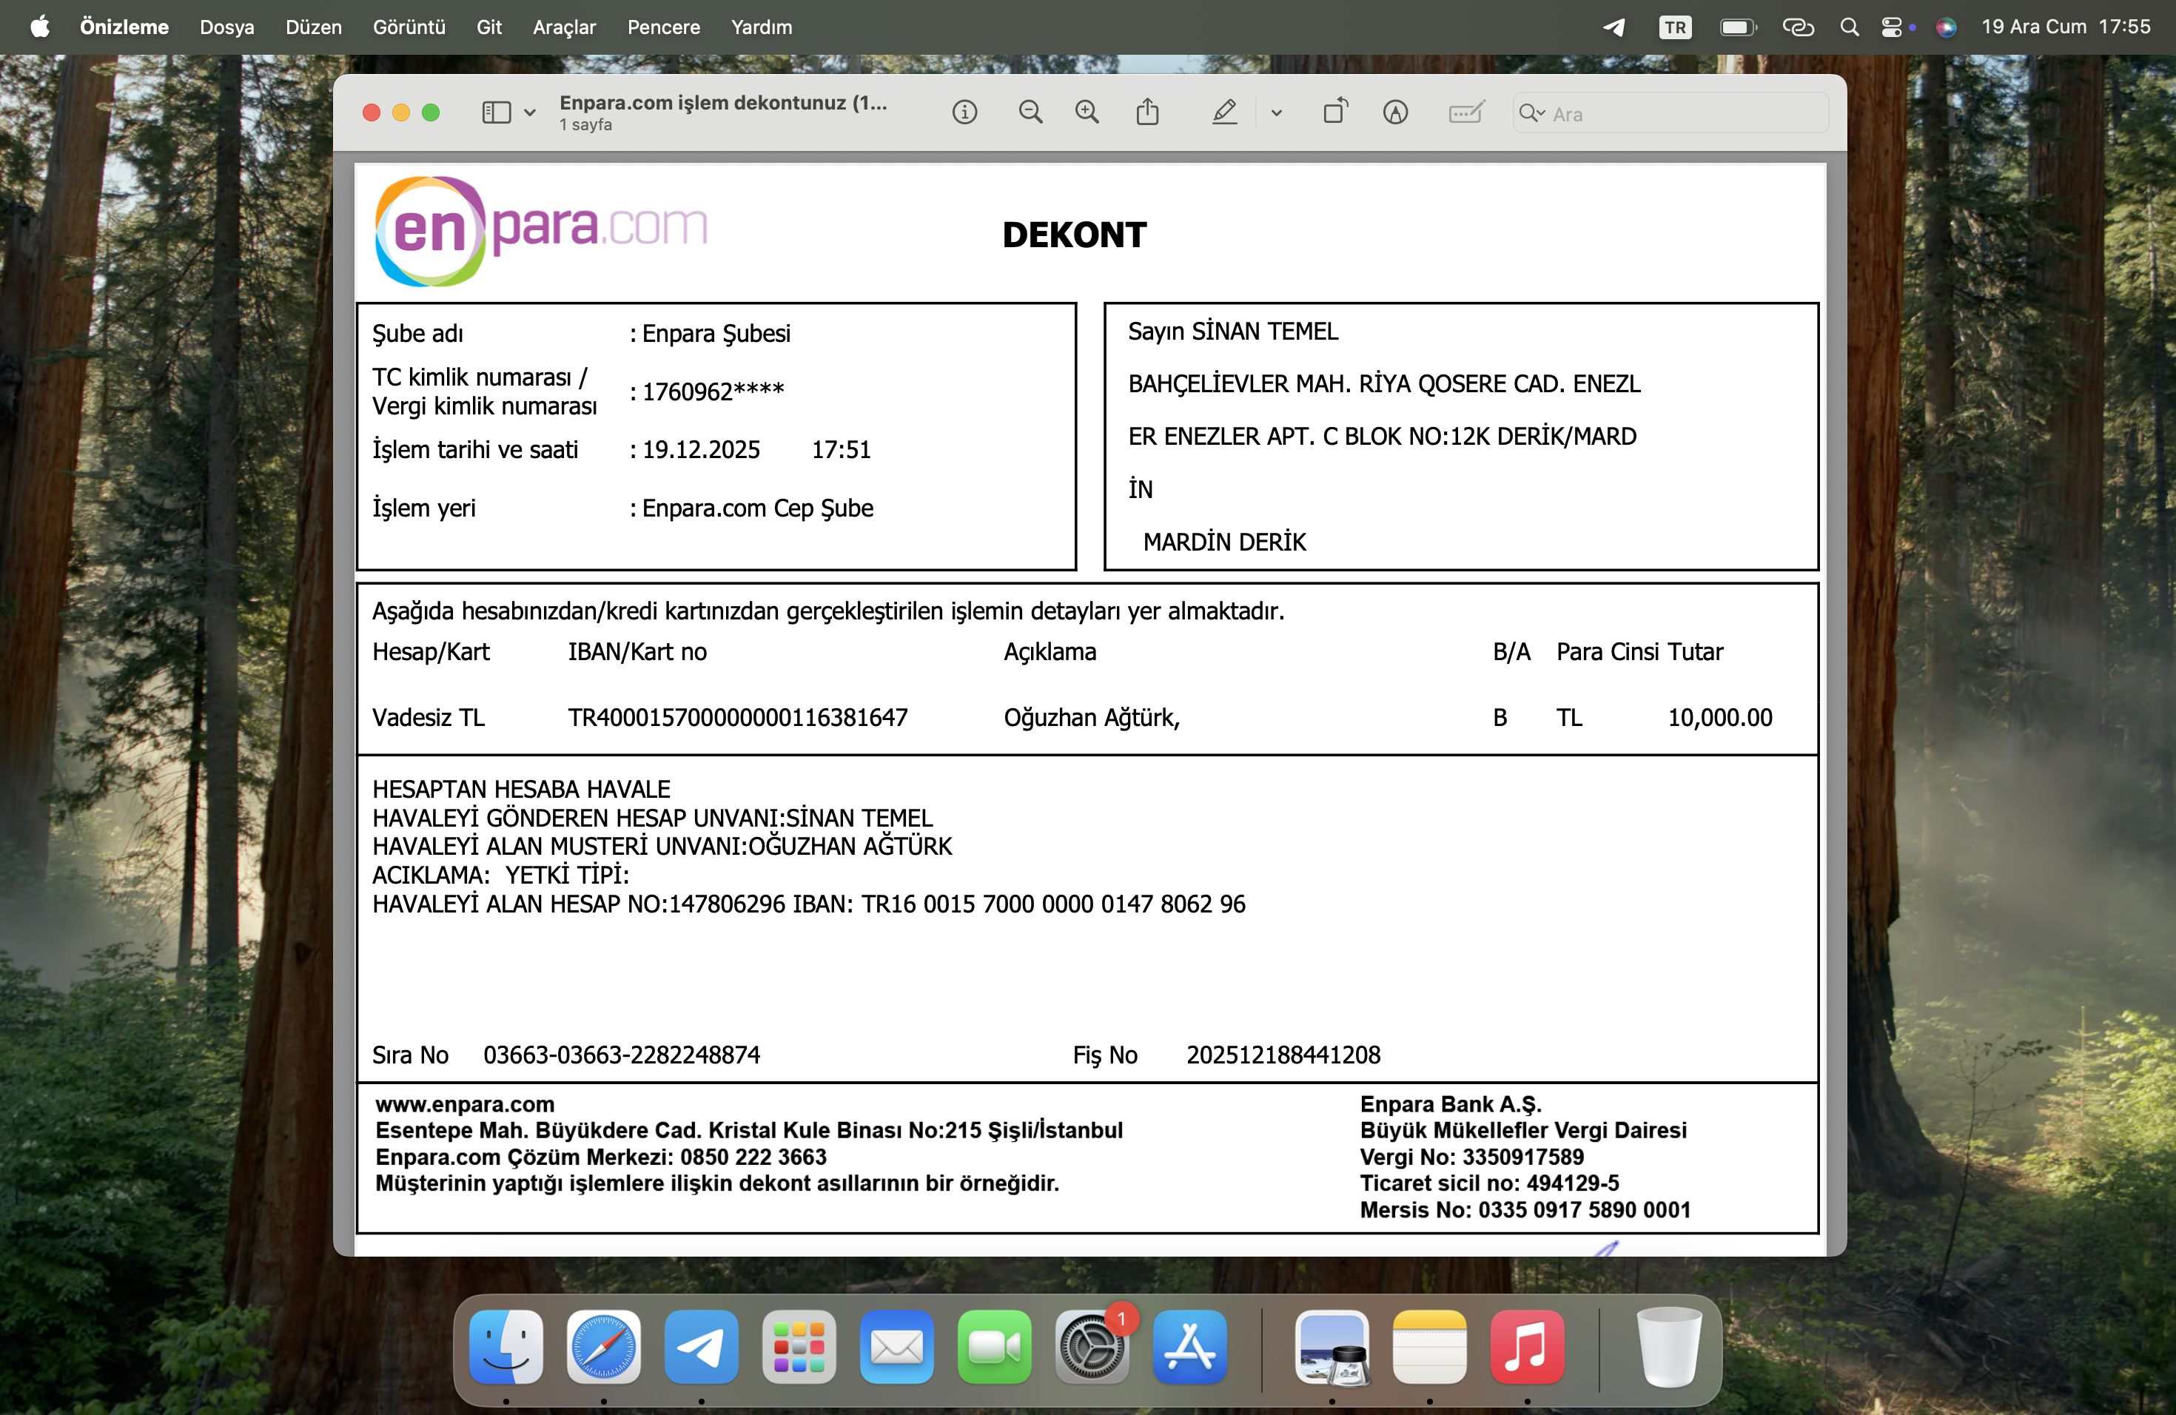Click 'Vergi No: 3350917589' text

(1472, 1157)
